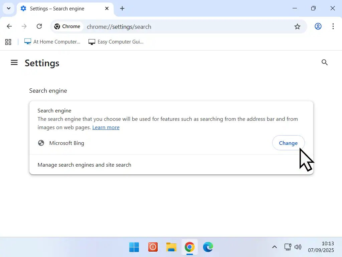
Task: Click the search settings magnifier icon
Action: tap(324, 63)
